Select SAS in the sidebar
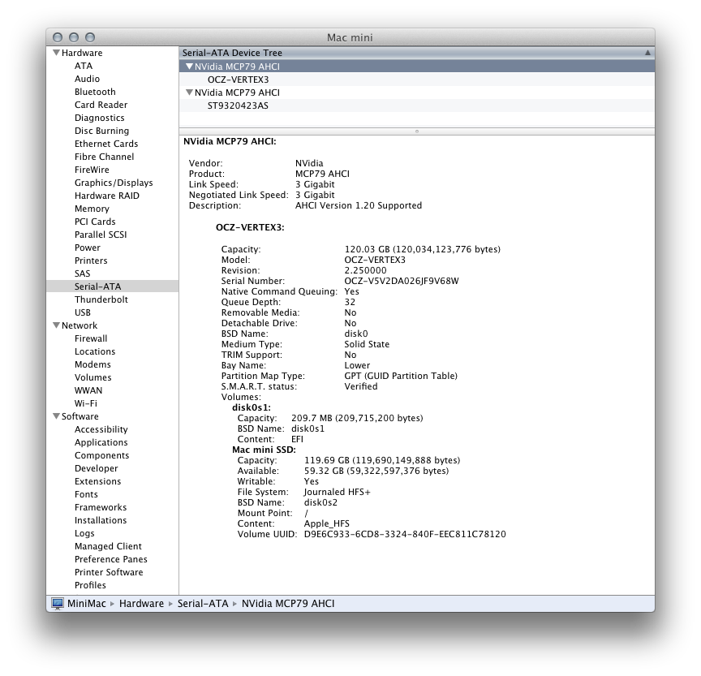The image size is (701, 676). 82,273
